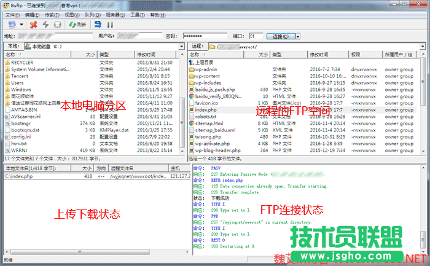Select the Tencent folder icon
This screenshot has height=266, width=430.
coord(7,76)
